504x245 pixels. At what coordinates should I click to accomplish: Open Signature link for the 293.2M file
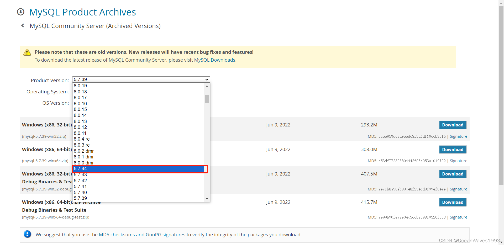pyautogui.click(x=458, y=136)
